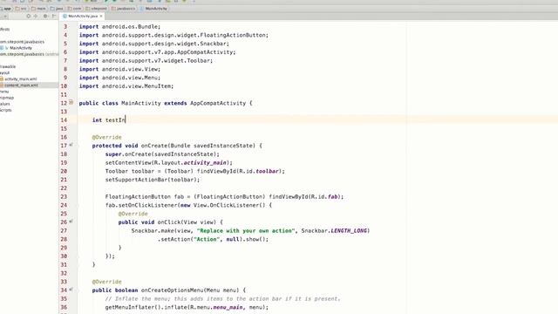Click 'activity_main' in setContentView call

point(205,163)
